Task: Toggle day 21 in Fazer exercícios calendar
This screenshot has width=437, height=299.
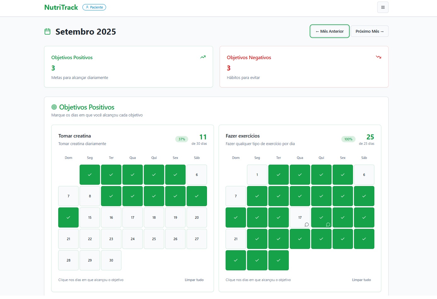Action: click(236, 239)
